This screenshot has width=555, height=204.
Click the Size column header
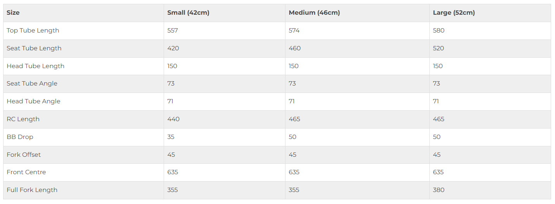click(x=13, y=13)
